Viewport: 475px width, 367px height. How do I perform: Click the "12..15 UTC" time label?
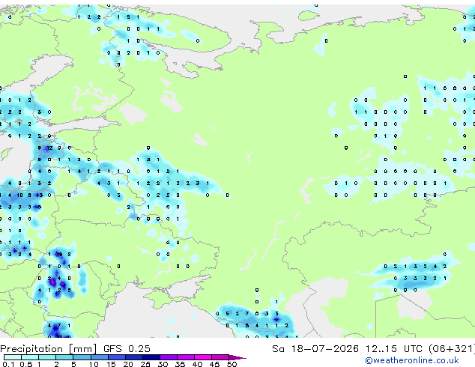(393, 349)
